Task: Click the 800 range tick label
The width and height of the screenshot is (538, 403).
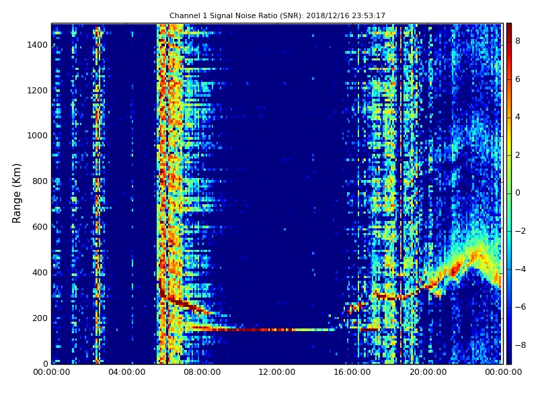Action: tap(40, 181)
